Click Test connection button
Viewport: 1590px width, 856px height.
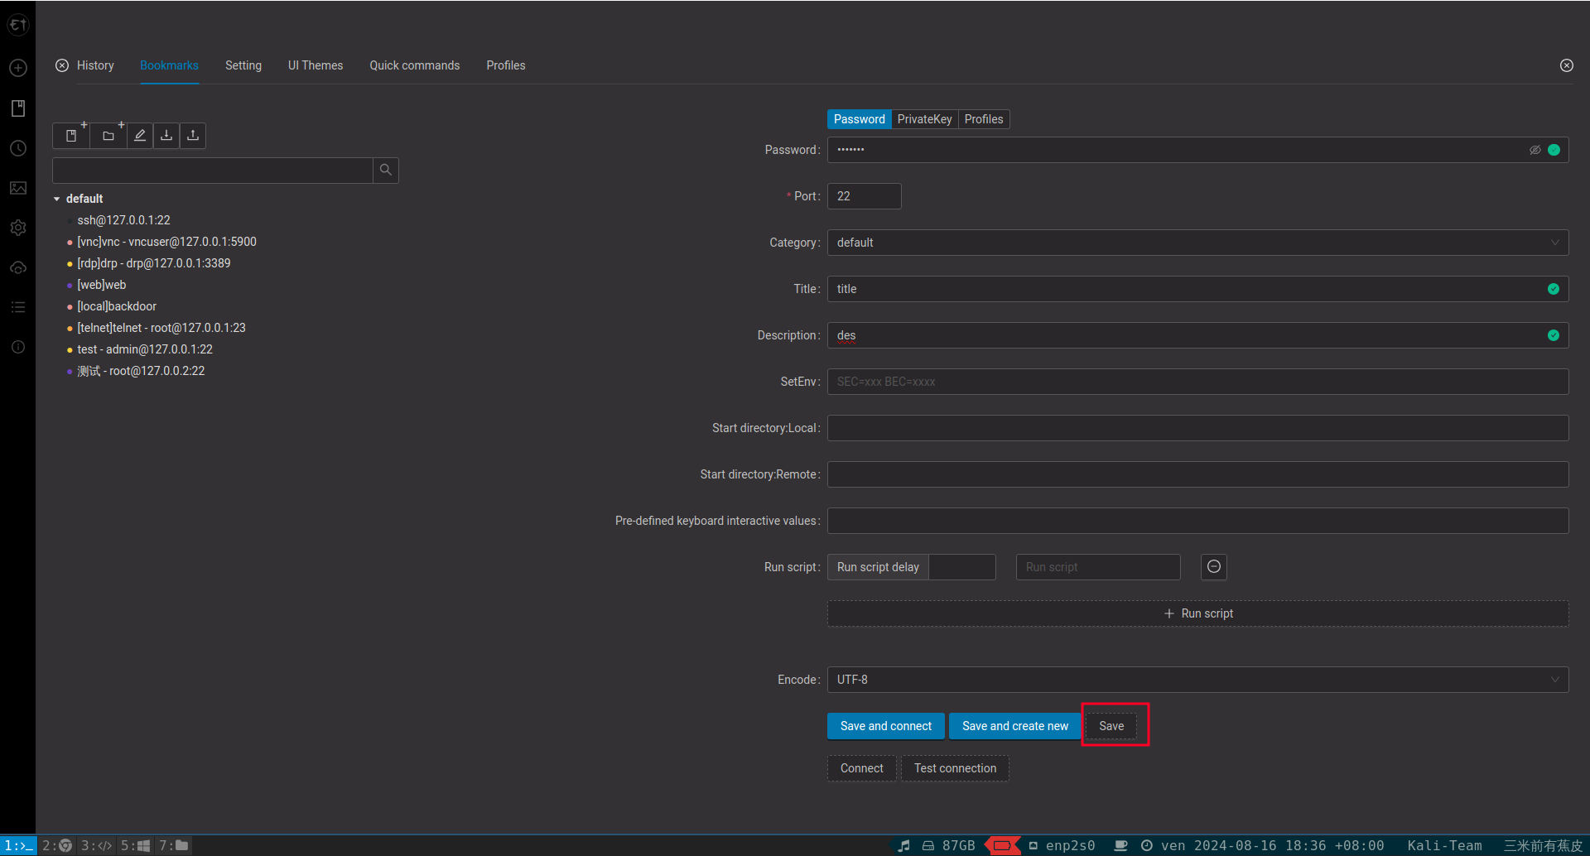tap(955, 768)
